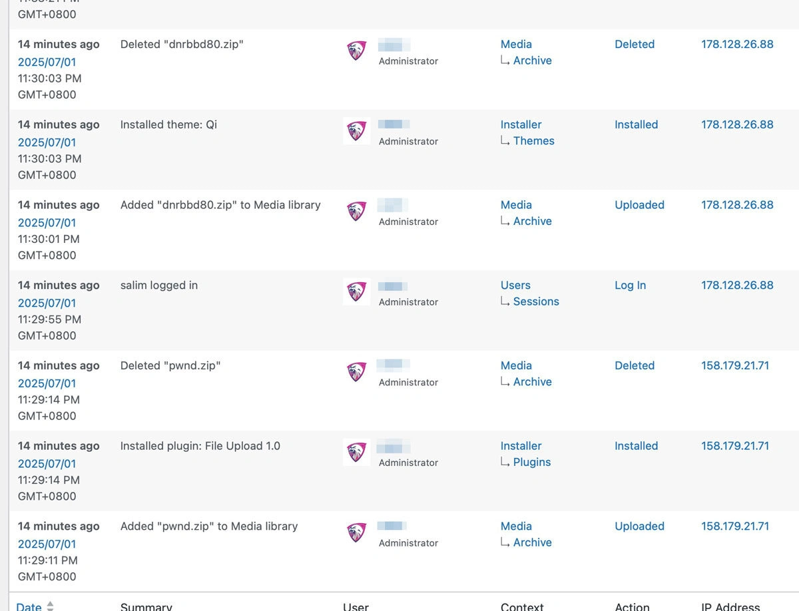
Task: Click the Uploaded action for "dnrbbd80.zip"
Action: click(639, 205)
